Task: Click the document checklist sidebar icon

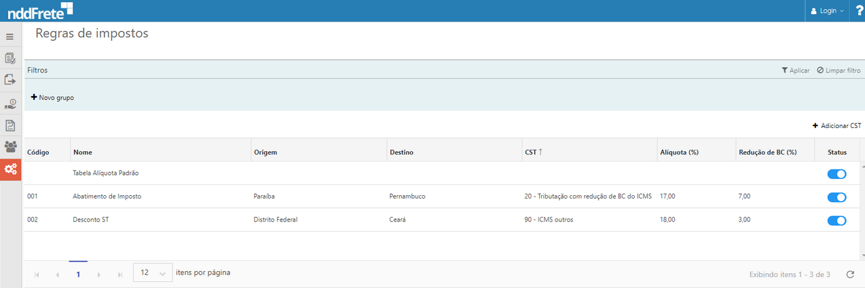Action: click(x=10, y=58)
